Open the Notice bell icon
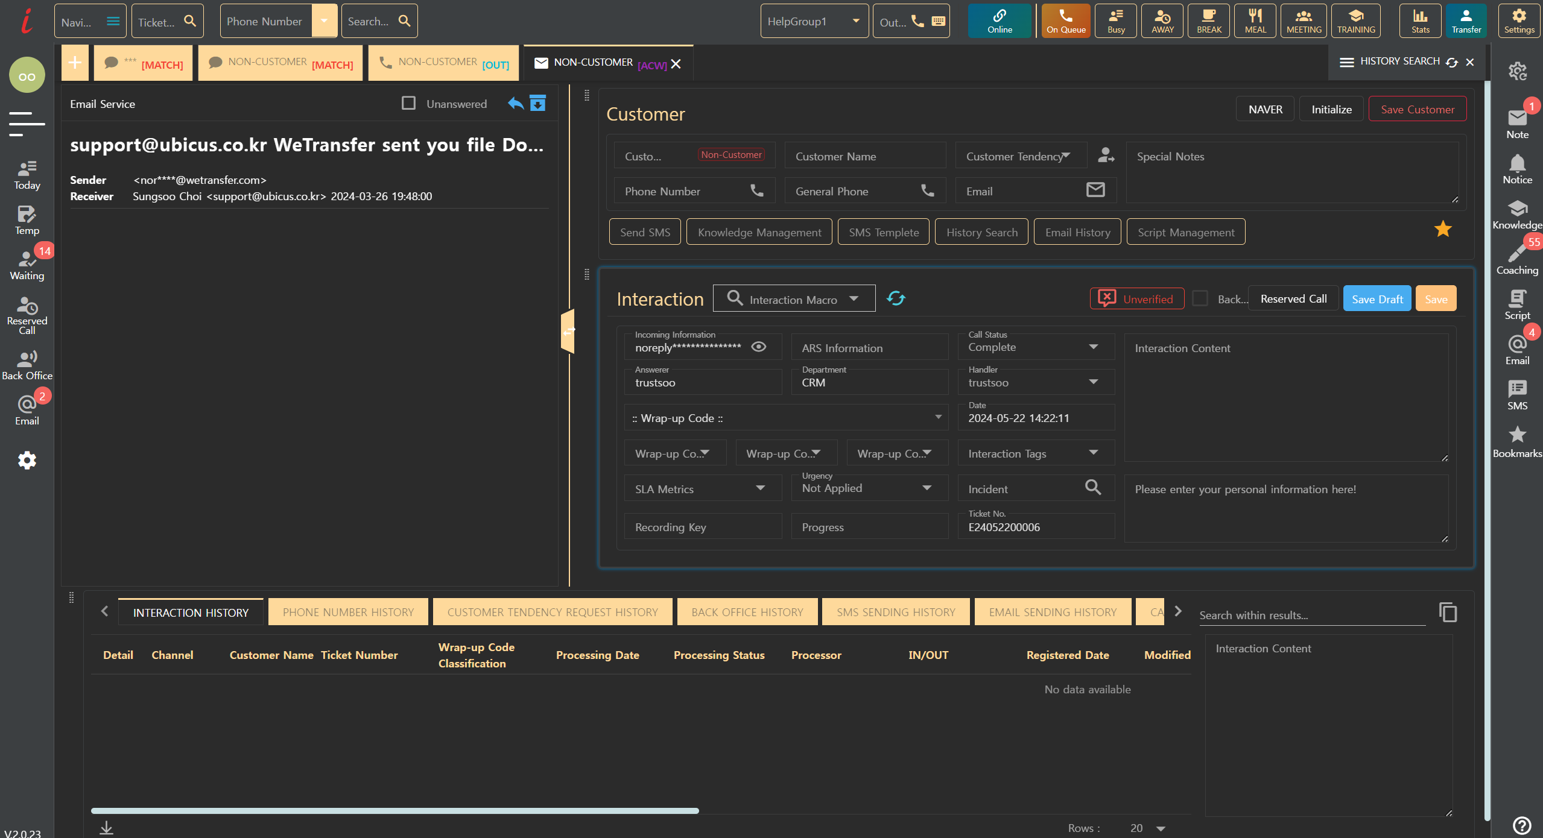The image size is (1543, 838). point(1517,169)
